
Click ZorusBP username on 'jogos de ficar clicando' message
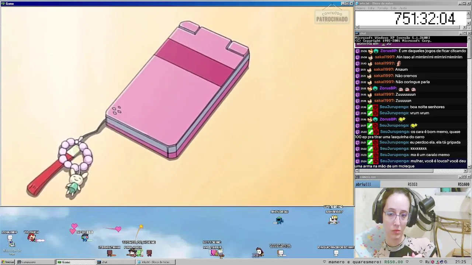tap(389, 51)
